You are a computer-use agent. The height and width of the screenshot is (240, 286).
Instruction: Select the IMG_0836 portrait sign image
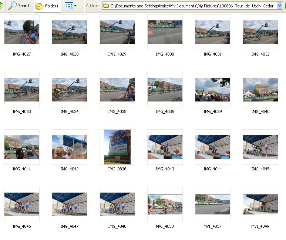pyautogui.click(x=117, y=147)
